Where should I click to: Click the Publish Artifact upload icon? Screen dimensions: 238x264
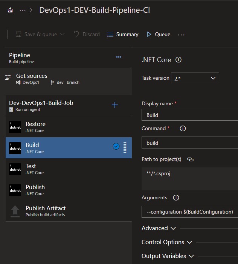(15, 211)
